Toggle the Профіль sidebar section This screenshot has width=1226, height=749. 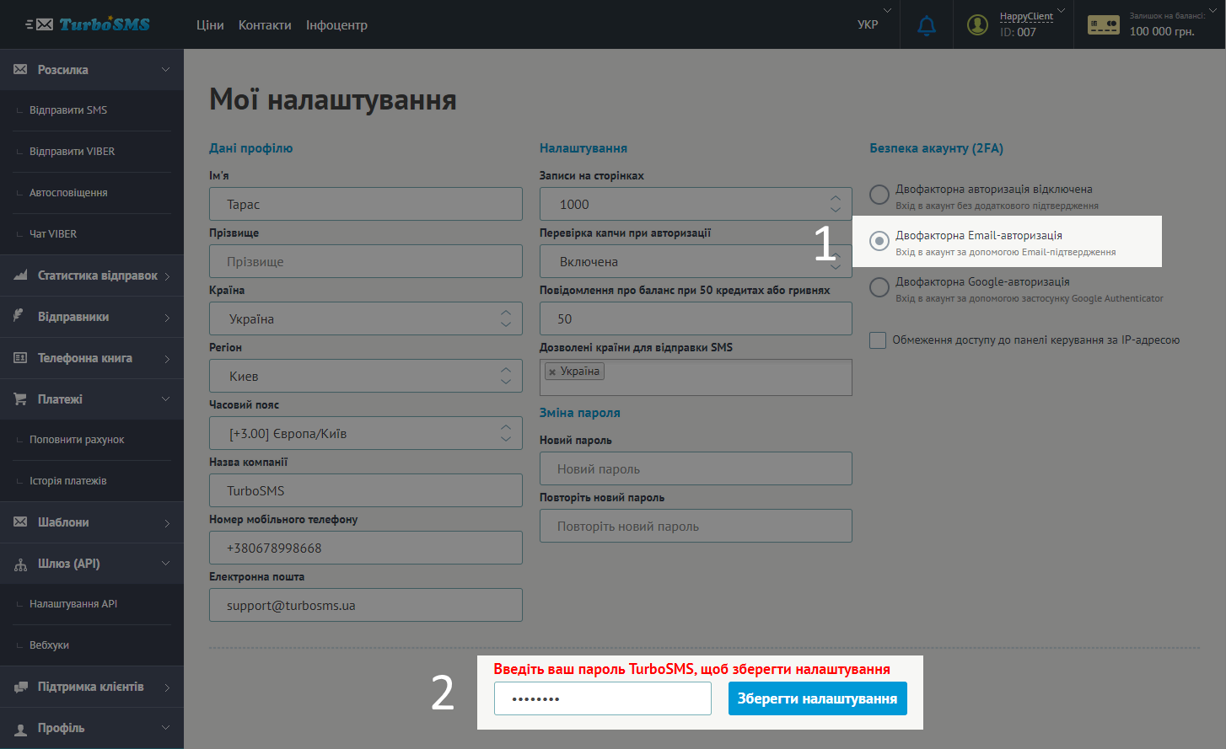click(x=166, y=727)
